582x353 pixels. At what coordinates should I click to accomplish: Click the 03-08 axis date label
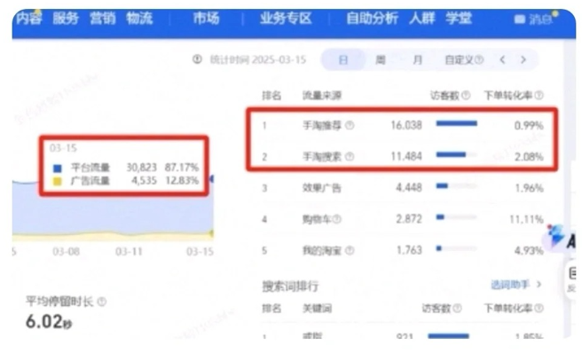point(66,252)
